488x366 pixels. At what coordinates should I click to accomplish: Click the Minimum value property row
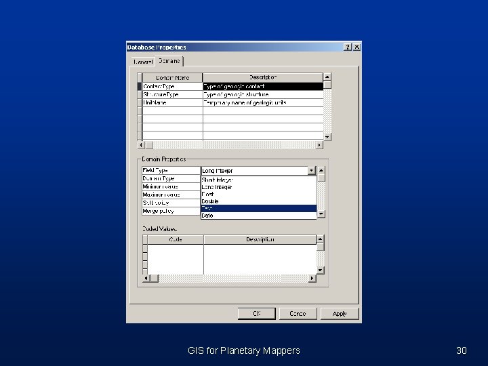[171, 187]
